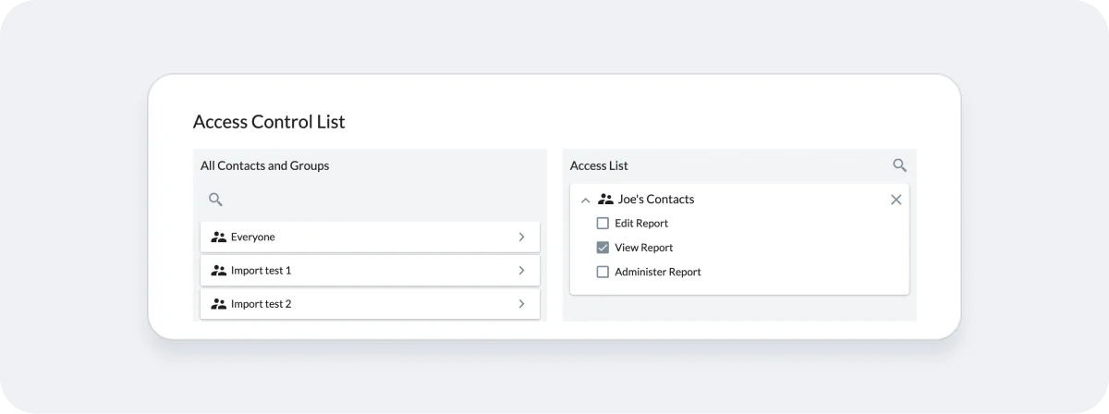This screenshot has width=1109, height=414.
Task: Enable the Administer Report checkbox
Action: tap(603, 272)
